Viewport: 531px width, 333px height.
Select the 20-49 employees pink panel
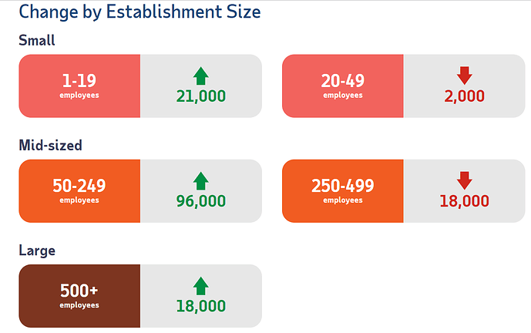click(343, 86)
